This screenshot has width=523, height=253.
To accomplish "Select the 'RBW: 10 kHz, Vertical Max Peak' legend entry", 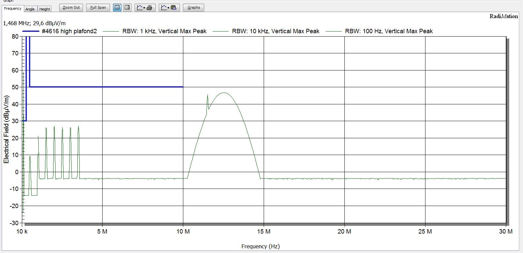I will pos(267,31).
